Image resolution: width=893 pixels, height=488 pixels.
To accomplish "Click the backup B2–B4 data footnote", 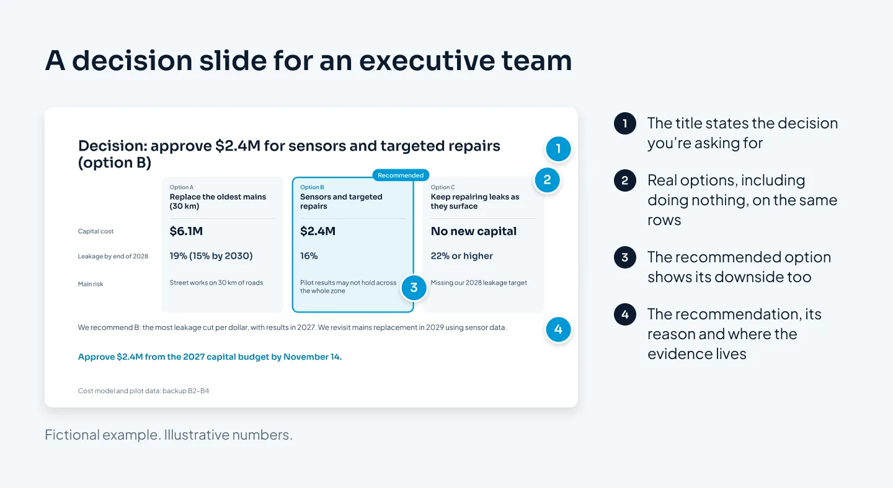I will coord(143,391).
